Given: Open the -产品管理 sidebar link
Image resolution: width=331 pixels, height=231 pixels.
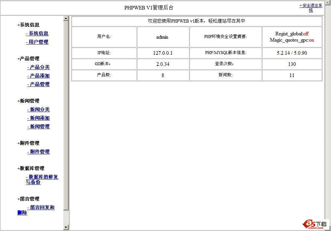Looking at the screenshot, I should coord(38,84).
